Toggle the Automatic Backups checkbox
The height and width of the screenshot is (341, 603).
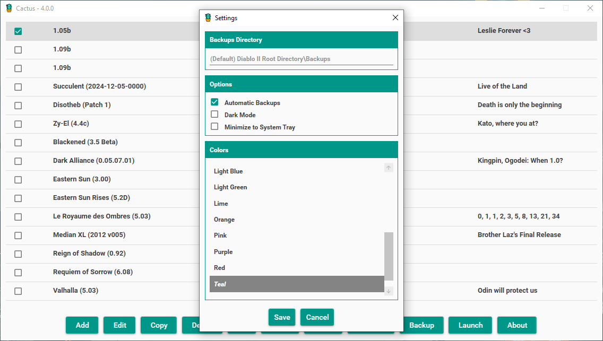[x=214, y=102]
